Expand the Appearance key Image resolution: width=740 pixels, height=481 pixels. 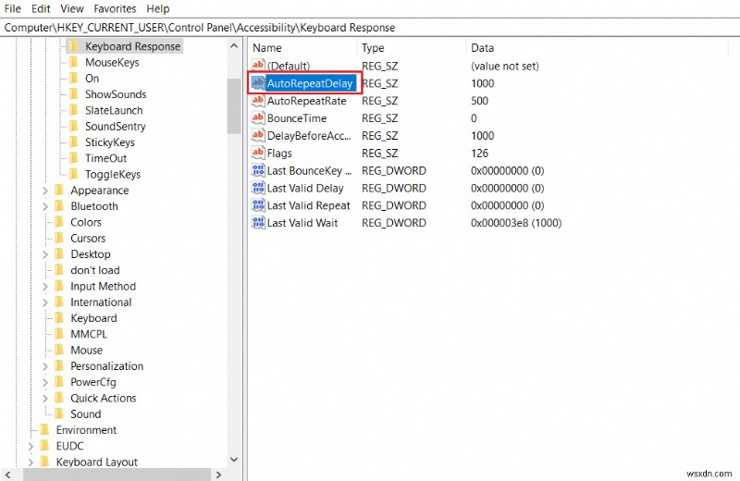(45, 191)
